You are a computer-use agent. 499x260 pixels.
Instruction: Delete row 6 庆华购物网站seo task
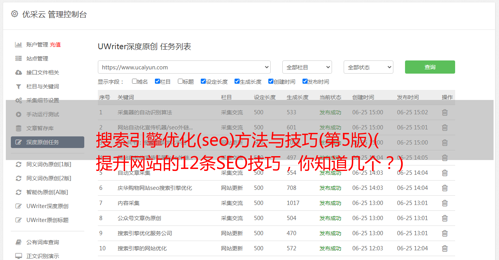(445, 188)
